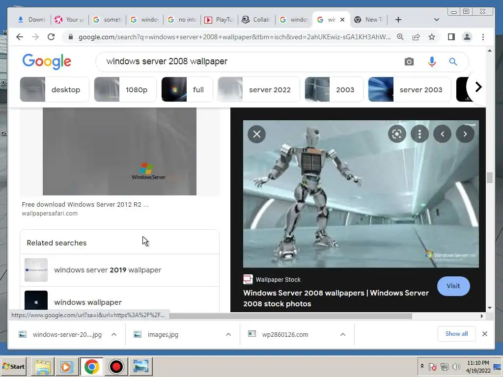Close the image preview panel
The image size is (503, 377).
pyautogui.click(x=256, y=134)
